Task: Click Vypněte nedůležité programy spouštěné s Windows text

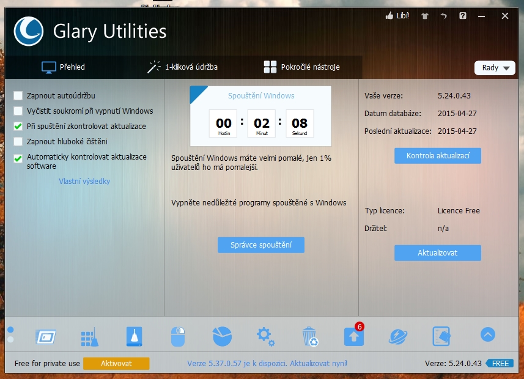Action: tap(259, 203)
